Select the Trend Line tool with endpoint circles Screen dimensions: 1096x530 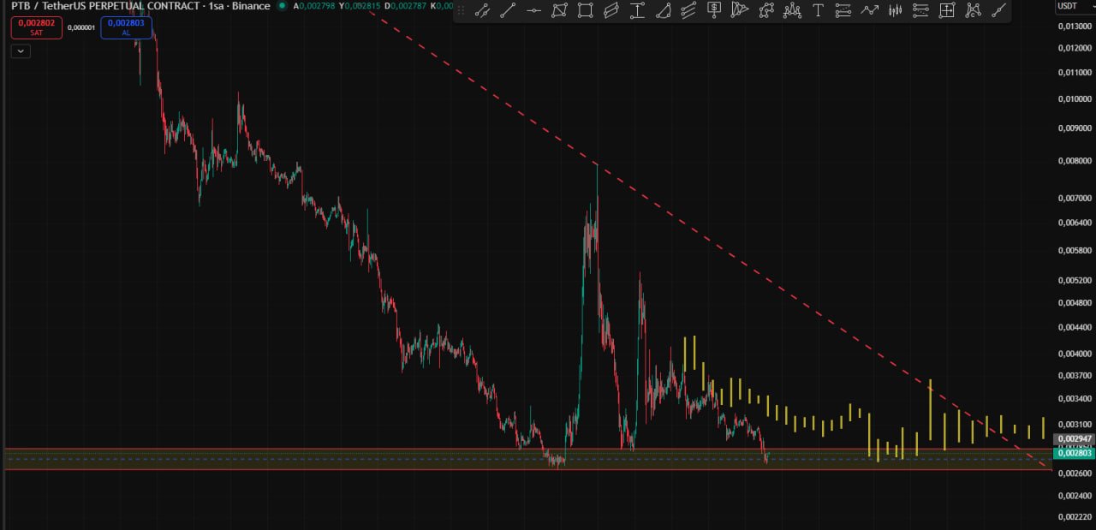(482, 10)
